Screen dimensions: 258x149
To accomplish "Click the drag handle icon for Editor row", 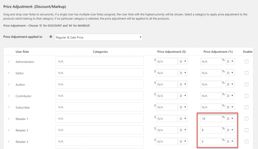I will pos(9,73).
